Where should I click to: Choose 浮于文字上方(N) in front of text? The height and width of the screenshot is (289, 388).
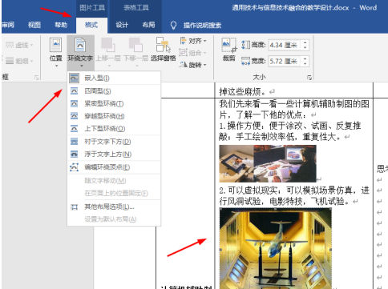(x=114, y=154)
